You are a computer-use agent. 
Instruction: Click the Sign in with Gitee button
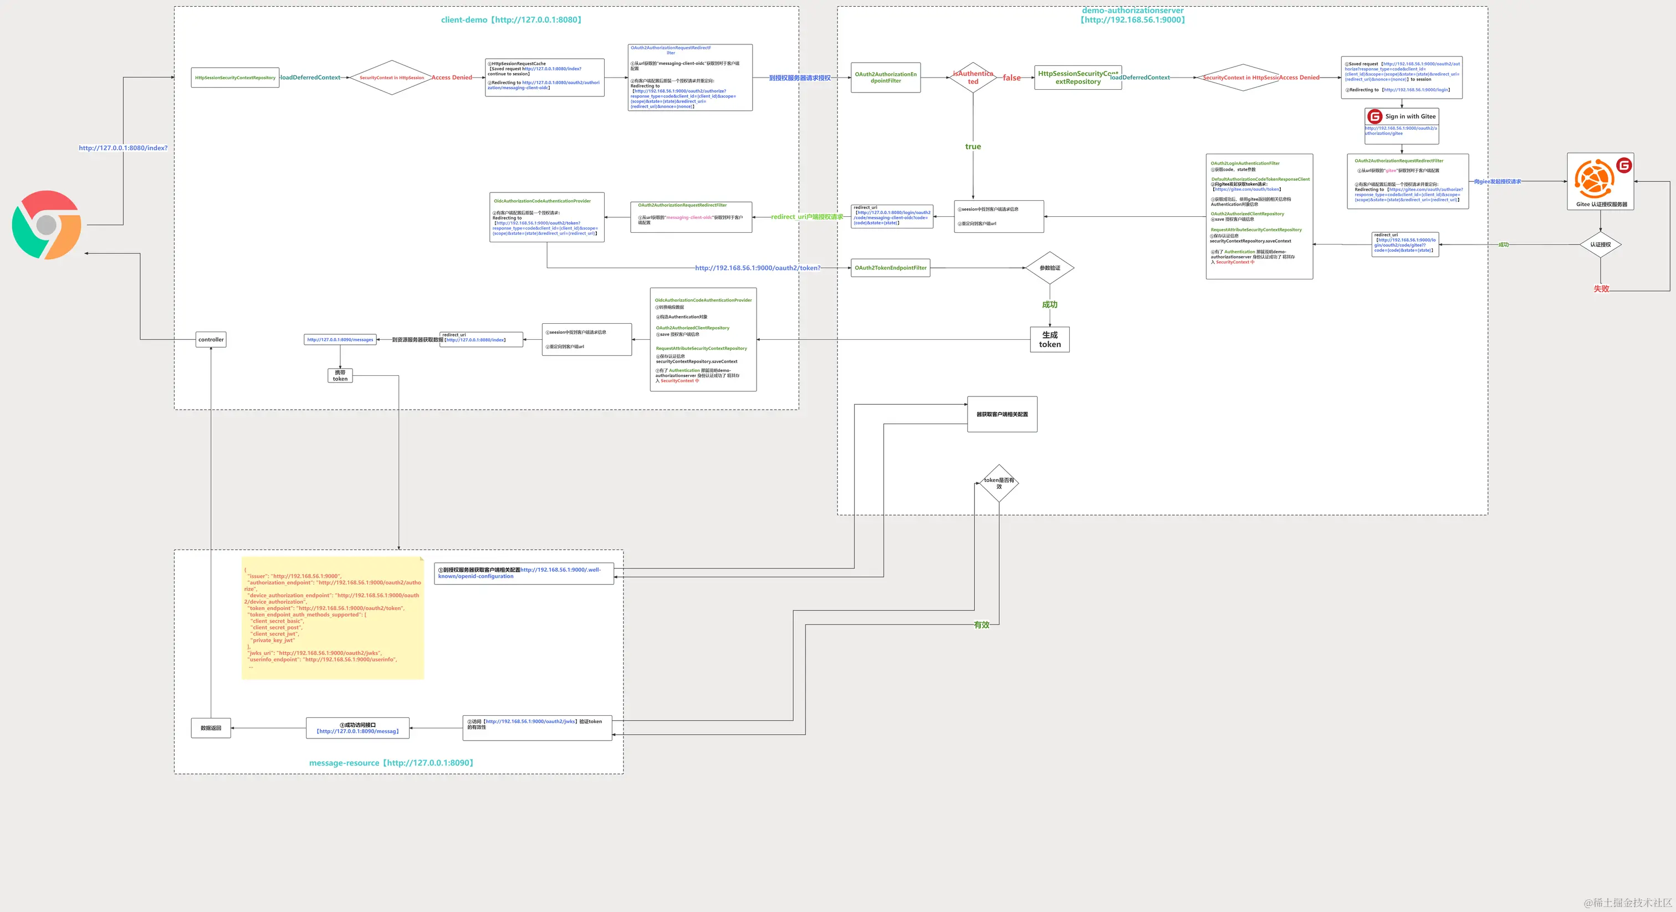(x=1402, y=116)
